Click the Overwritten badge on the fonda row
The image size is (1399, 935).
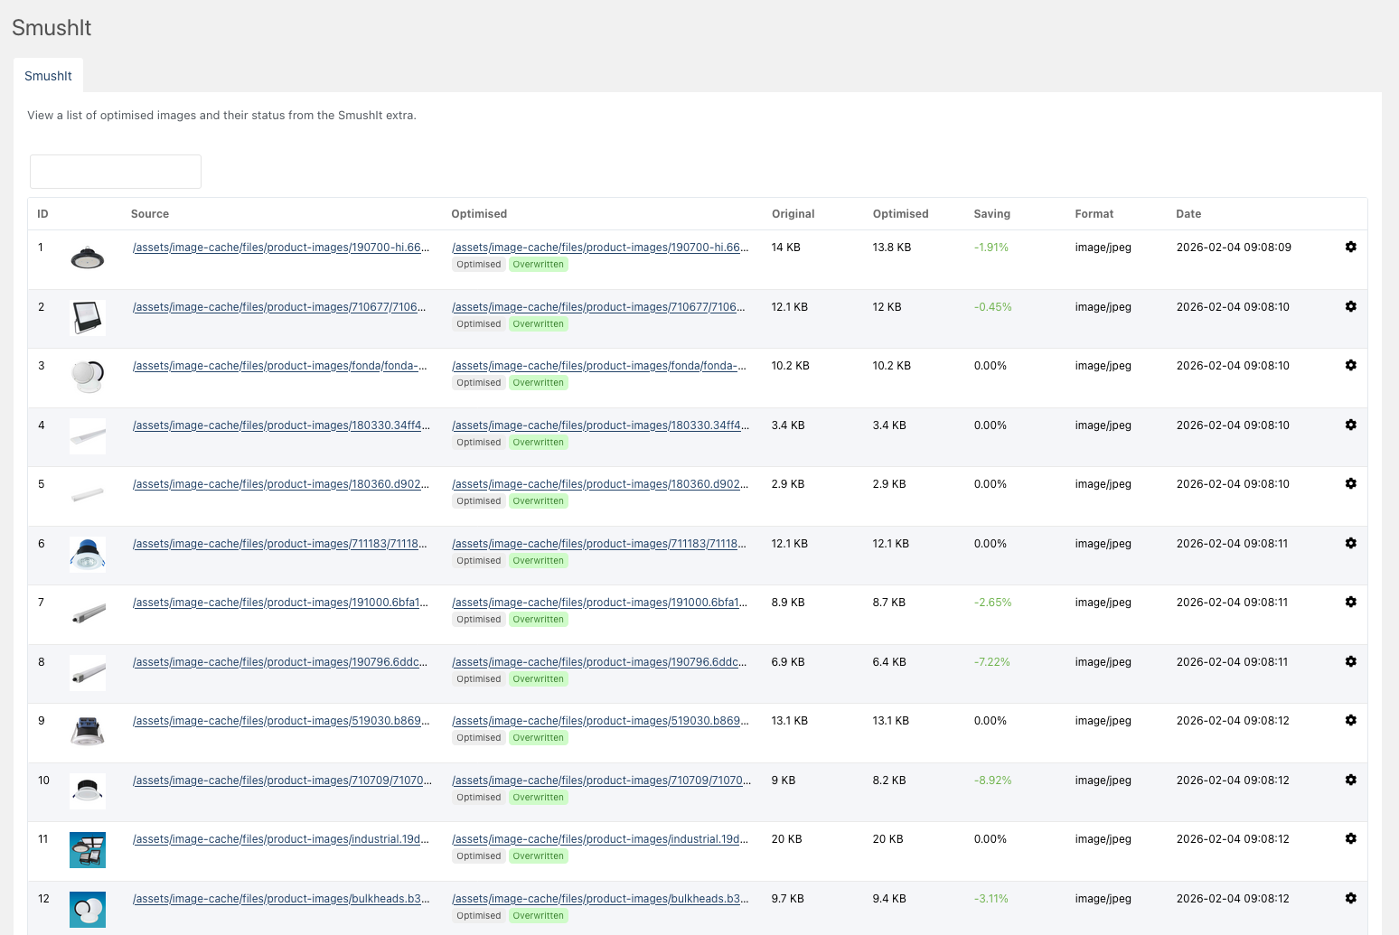pos(539,382)
